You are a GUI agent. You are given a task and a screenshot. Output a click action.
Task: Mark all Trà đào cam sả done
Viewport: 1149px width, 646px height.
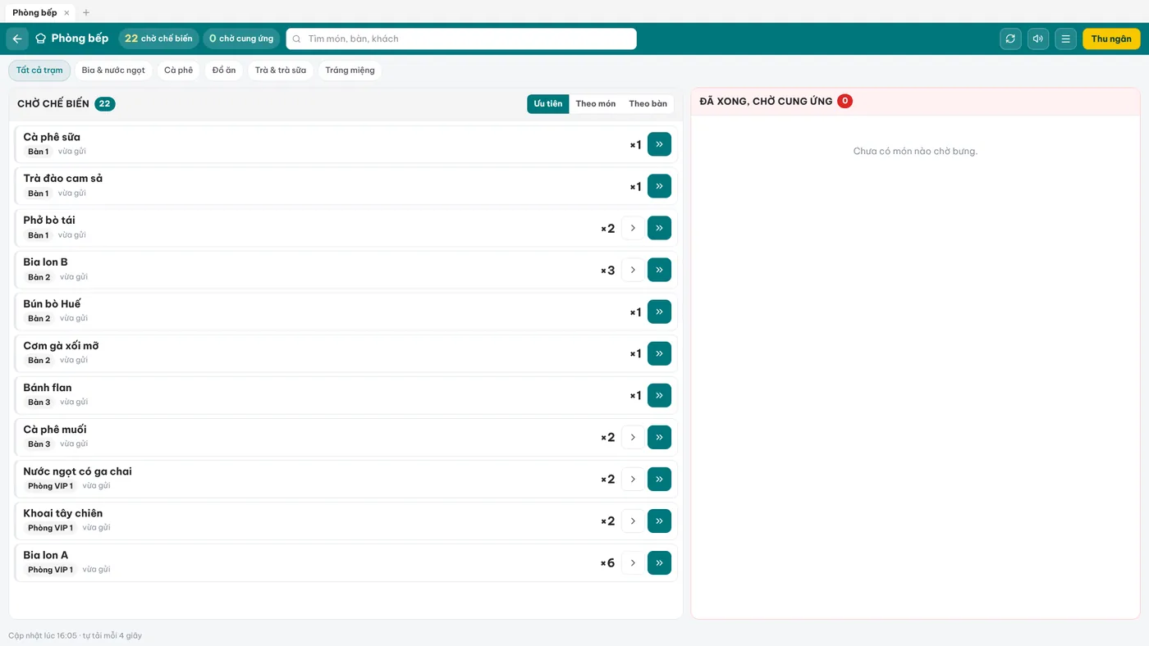[659, 186]
